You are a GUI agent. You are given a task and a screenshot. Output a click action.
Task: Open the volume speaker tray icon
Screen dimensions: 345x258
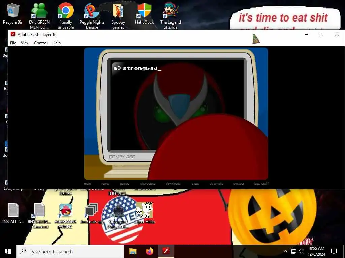(x=301, y=251)
